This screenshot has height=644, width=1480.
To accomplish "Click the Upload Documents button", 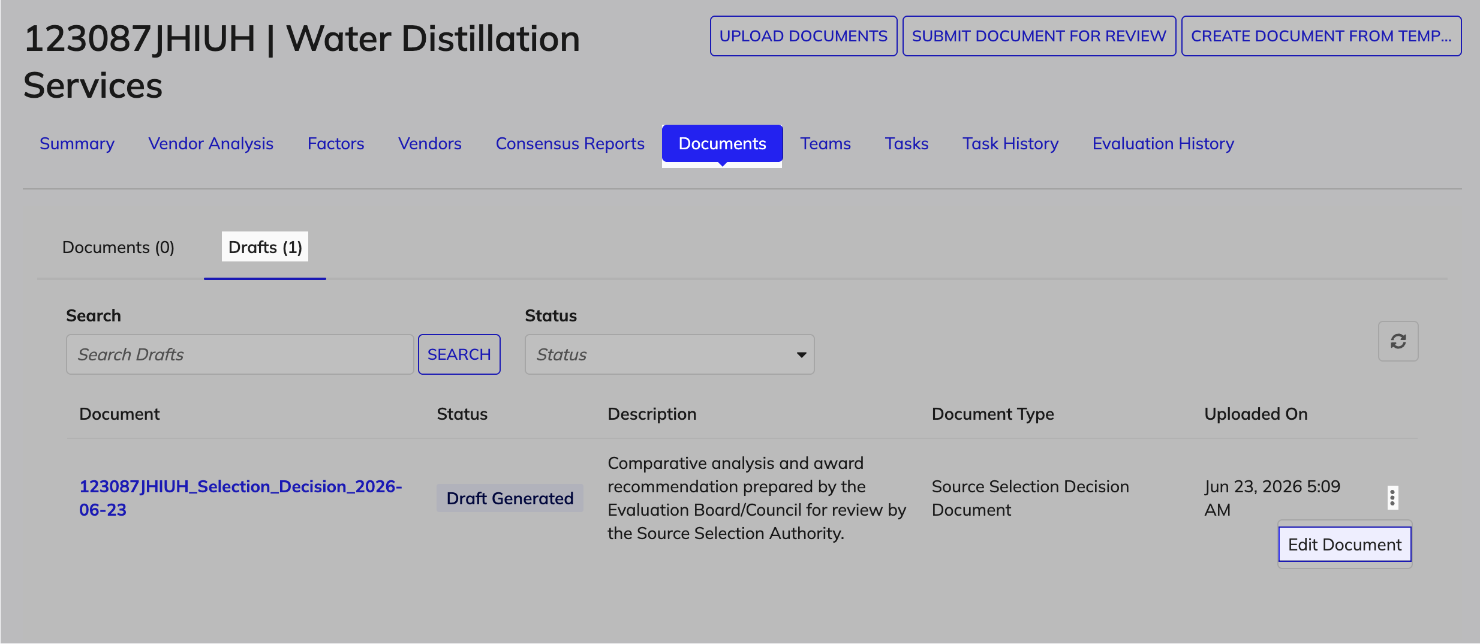I will click(x=804, y=36).
